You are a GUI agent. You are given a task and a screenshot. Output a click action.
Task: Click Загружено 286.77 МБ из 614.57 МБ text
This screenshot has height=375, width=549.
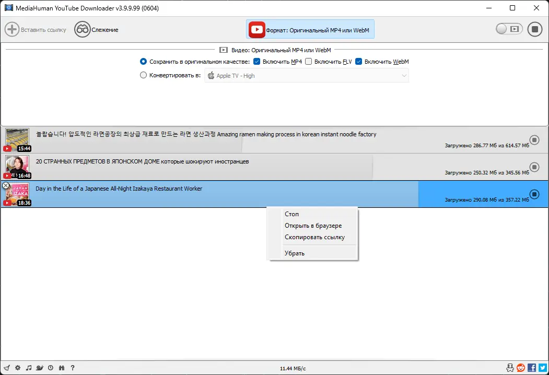pyautogui.click(x=487, y=145)
